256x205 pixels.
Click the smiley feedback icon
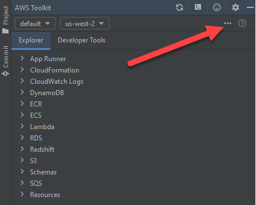tap(217, 7)
